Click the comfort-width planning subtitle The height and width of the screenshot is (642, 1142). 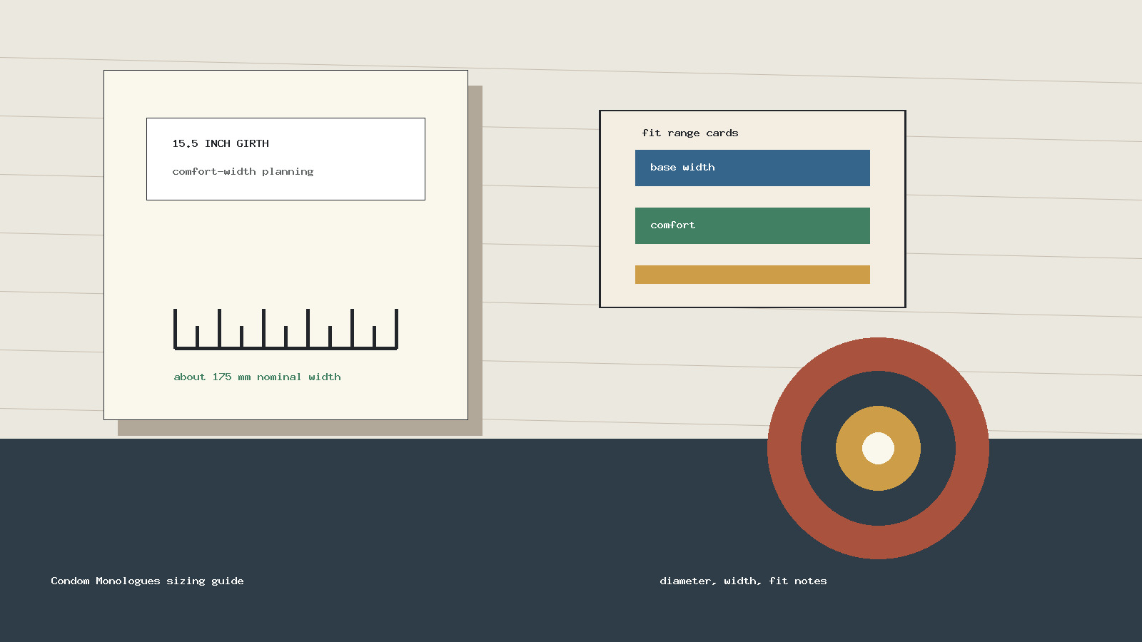click(x=243, y=171)
